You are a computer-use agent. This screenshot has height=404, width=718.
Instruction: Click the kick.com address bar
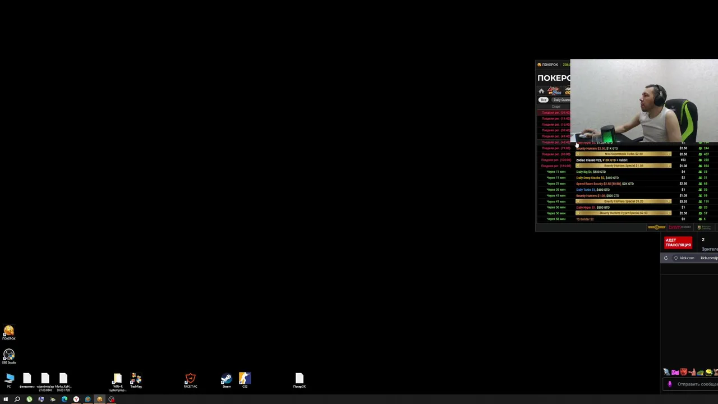coord(696,258)
